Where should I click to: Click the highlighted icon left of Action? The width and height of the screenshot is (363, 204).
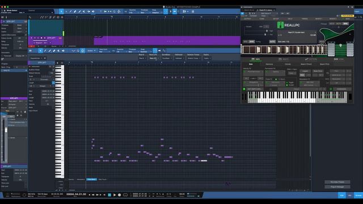83,50
